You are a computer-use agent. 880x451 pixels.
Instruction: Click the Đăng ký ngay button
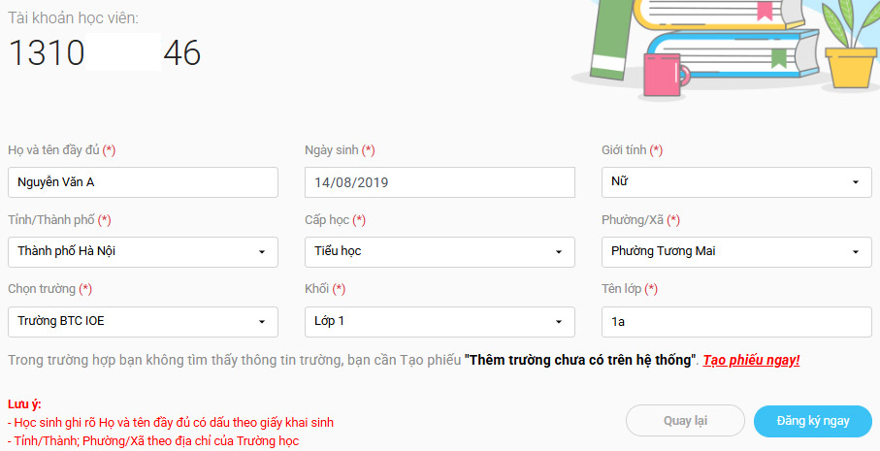[x=813, y=421]
